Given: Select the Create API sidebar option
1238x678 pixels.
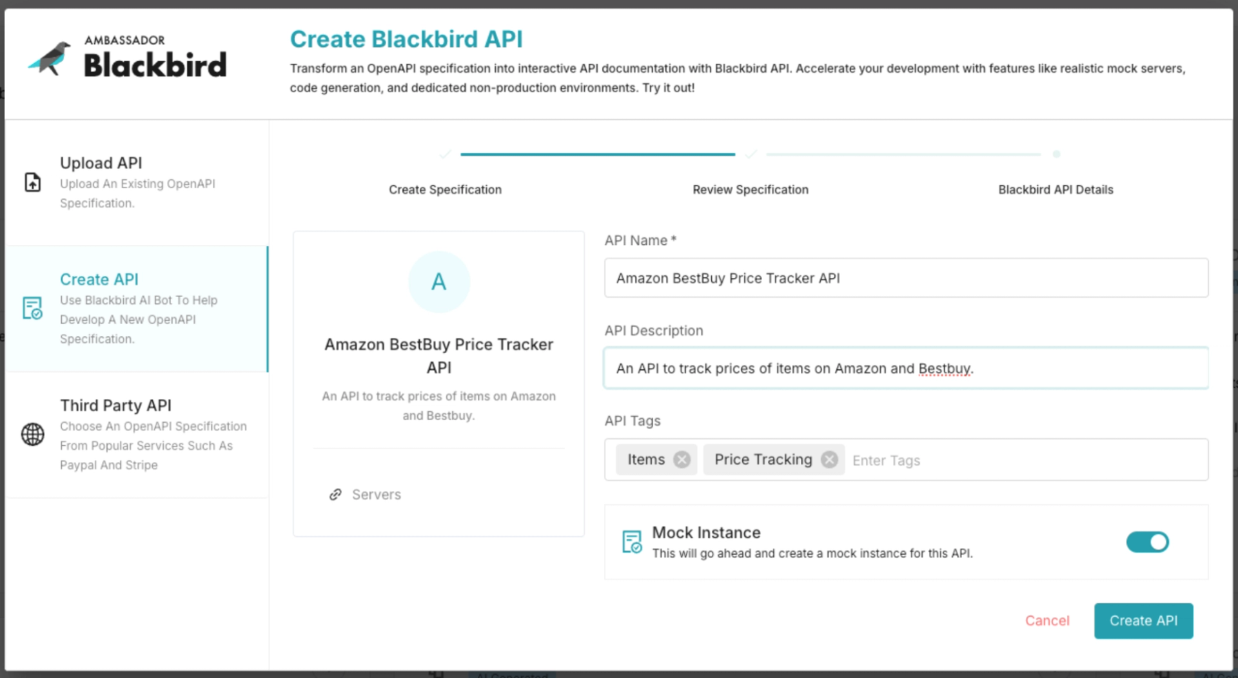Looking at the screenshot, I should (x=137, y=309).
